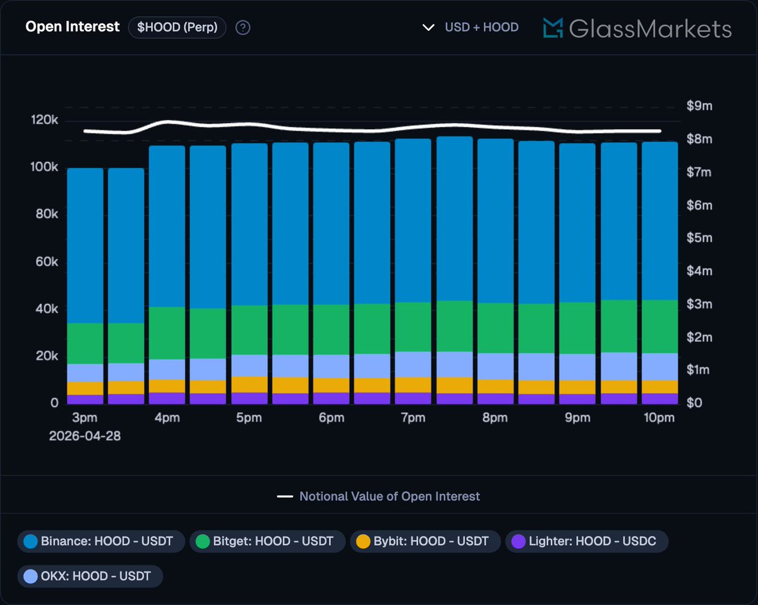Image resolution: width=758 pixels, height=605 pixels.
Task: Toggle Bybit: HOOD - USDT legend series
Action: pos(425,541)
